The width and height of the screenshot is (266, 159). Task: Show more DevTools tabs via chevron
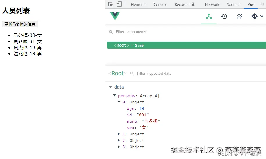pyautogui.click(x=263, y=4)
